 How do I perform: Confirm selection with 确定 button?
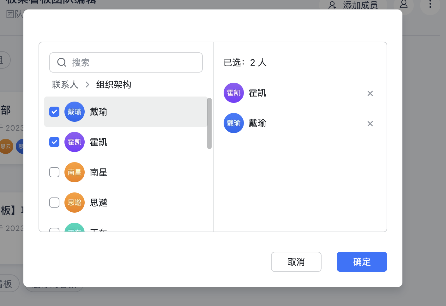[x=362, y=262]
